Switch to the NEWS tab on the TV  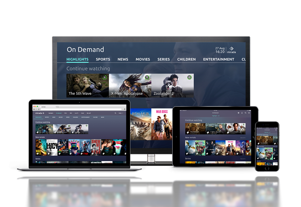point(123,59)
